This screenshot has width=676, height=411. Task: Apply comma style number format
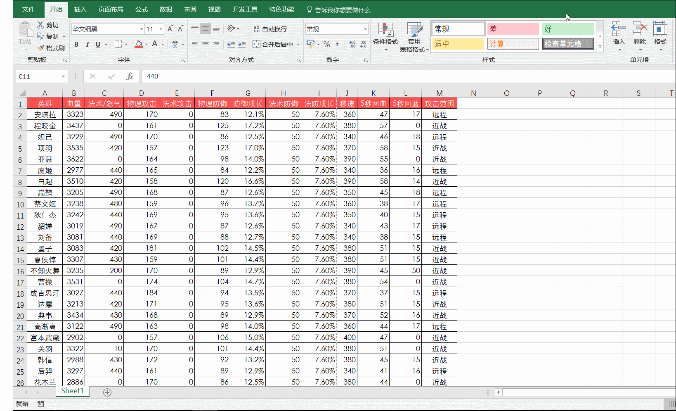click(x=338, y=44)
